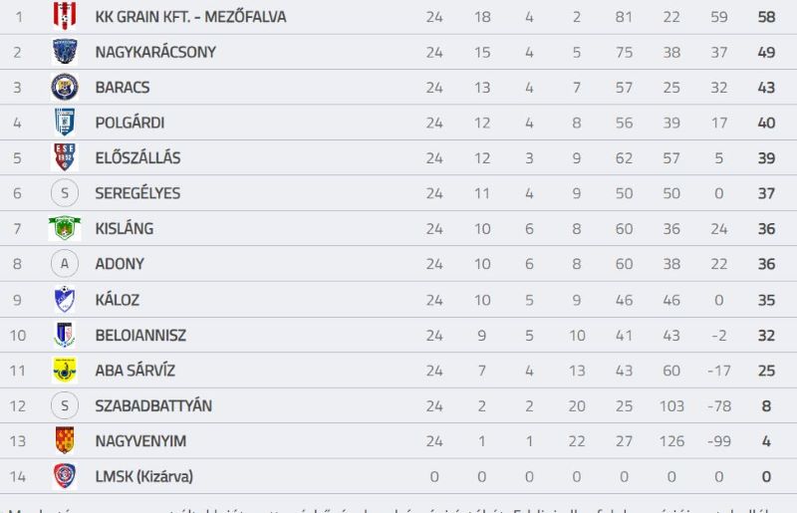Click the LMSK (Kizárva) team name

pos(144,476)
